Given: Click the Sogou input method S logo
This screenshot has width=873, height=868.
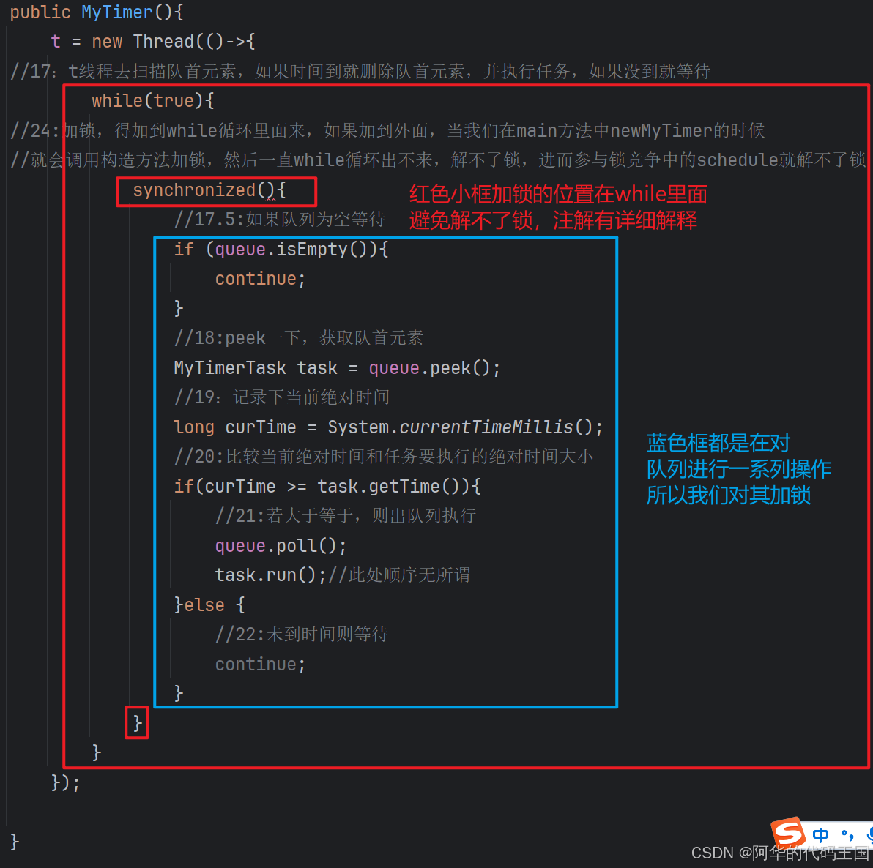Looking at the screenshot, I should click(788, 834).
